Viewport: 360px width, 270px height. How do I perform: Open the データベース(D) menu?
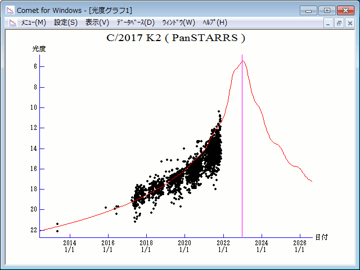coord(136,22)
